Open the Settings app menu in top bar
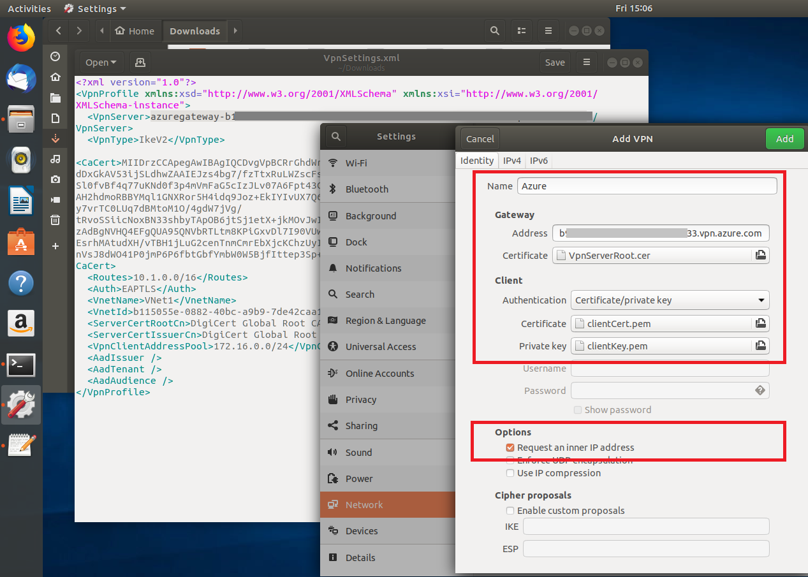Screen dimensions: 808x577 [95, 9]
